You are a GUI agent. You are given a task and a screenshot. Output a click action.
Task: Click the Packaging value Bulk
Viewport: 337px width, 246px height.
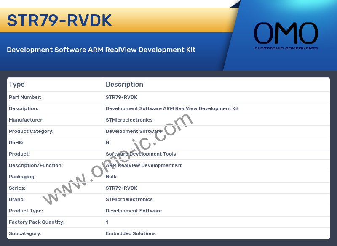pos(111,177)
